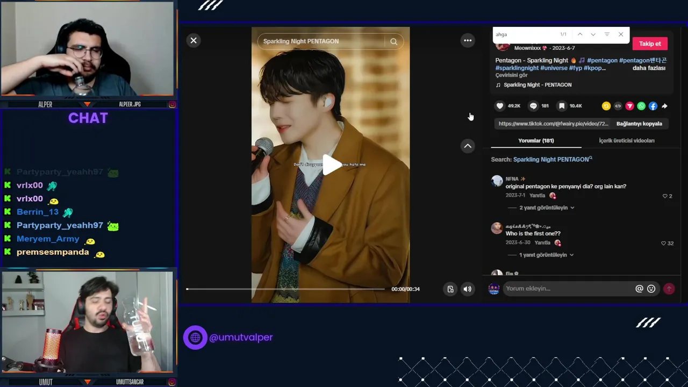The width and height of the screenshot is (688, 387).
Task: Click the 00:00/00:34 video time label
Action: [x=405, y=289]
